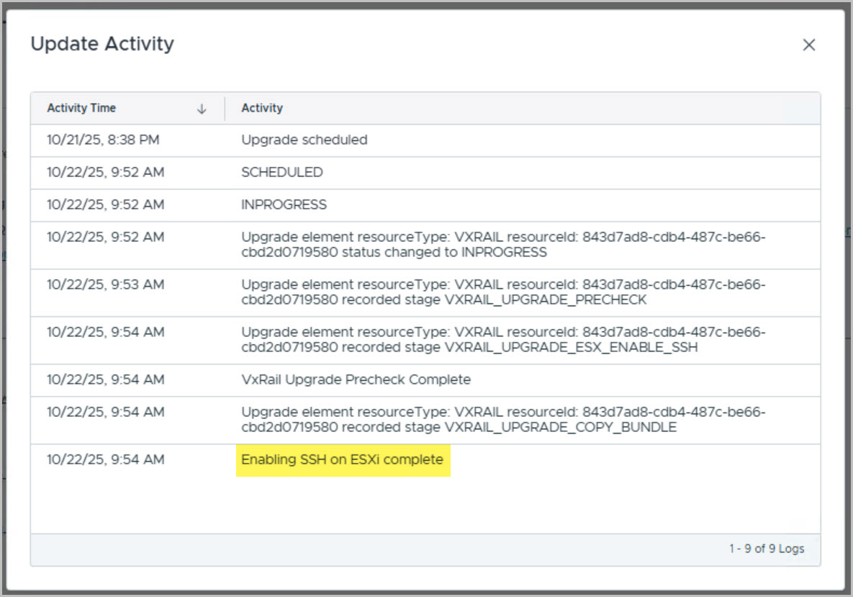Click the 10/21/25, 8:38 PM timestamp
This screenshot has height=597, width=853.
[x=103, y=140]
